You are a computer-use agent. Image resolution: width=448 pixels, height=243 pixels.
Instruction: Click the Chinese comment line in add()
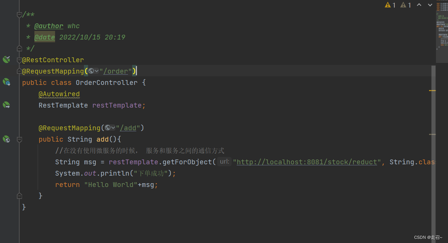coord(140,151)
